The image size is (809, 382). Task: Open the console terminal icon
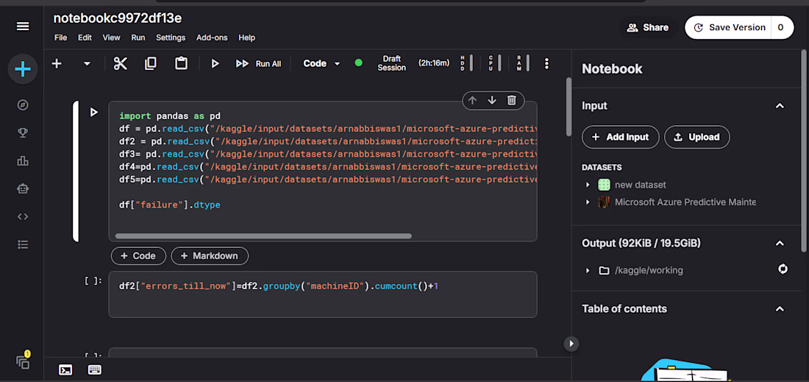pos(65,369)
